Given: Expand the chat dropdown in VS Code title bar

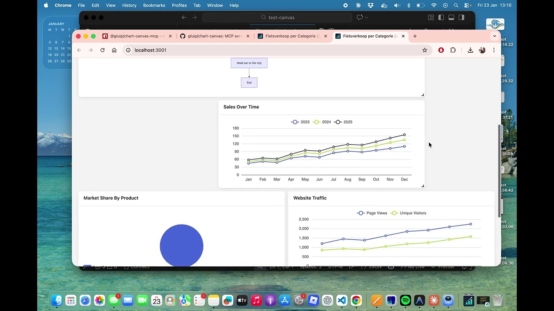Looking at the screenshot, I should (367, 17).
